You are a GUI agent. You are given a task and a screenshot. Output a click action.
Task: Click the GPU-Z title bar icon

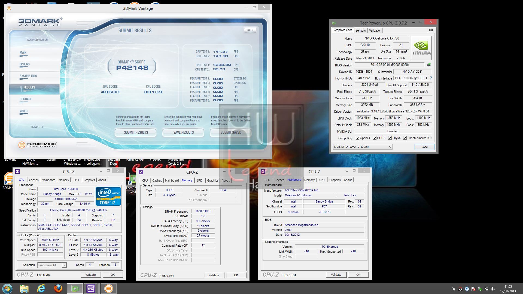click(334, 23)
